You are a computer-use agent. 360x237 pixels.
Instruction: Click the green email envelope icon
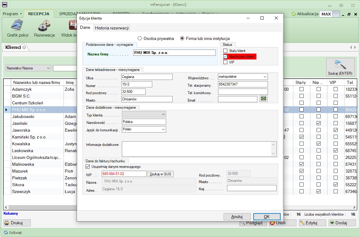coord(263,99)
